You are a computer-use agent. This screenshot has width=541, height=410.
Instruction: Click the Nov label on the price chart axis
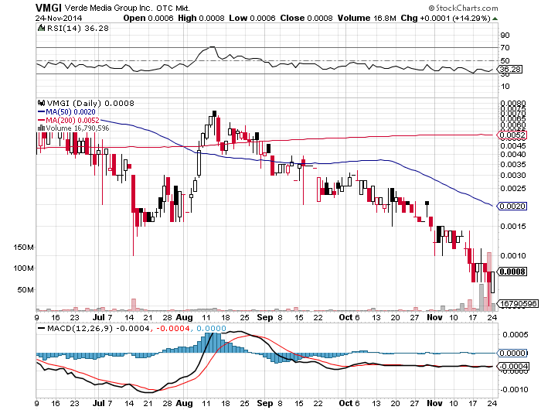(434, 317)
